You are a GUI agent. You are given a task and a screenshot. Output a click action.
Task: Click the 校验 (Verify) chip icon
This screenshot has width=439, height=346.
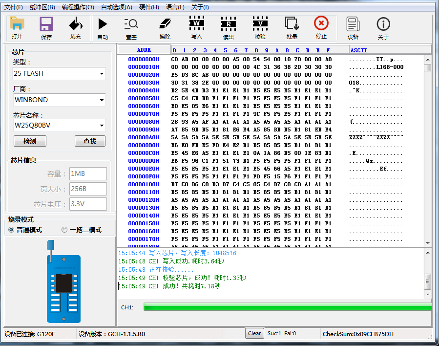[x=260, y=23]
